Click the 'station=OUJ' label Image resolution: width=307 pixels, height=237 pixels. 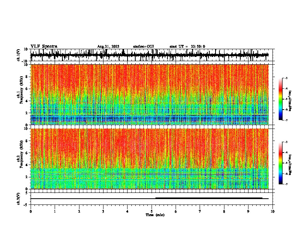coord(143,46)
